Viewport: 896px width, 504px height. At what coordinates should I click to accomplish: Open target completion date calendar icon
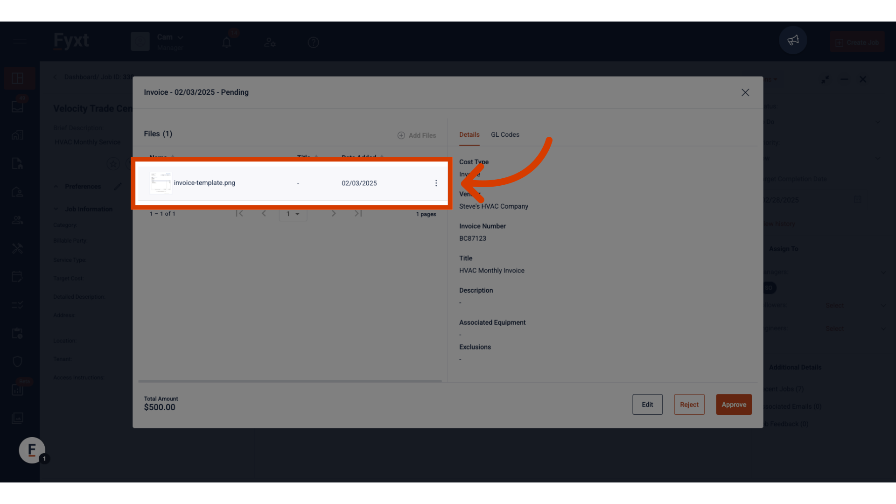coord(858,200)
